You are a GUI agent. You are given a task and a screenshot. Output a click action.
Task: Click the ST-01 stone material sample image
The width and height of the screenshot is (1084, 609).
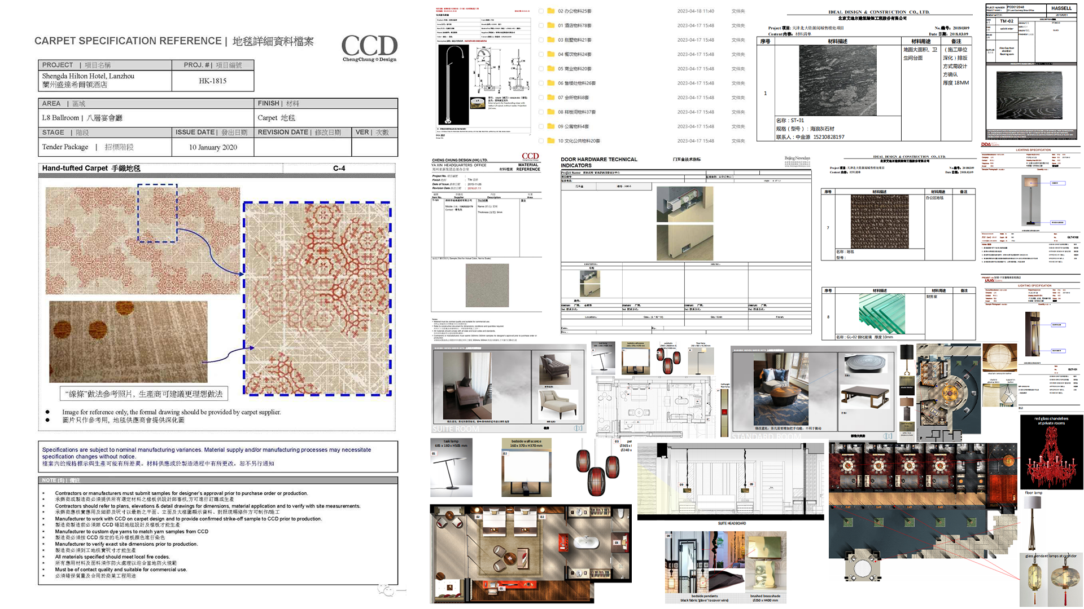[x=837, y=81]
